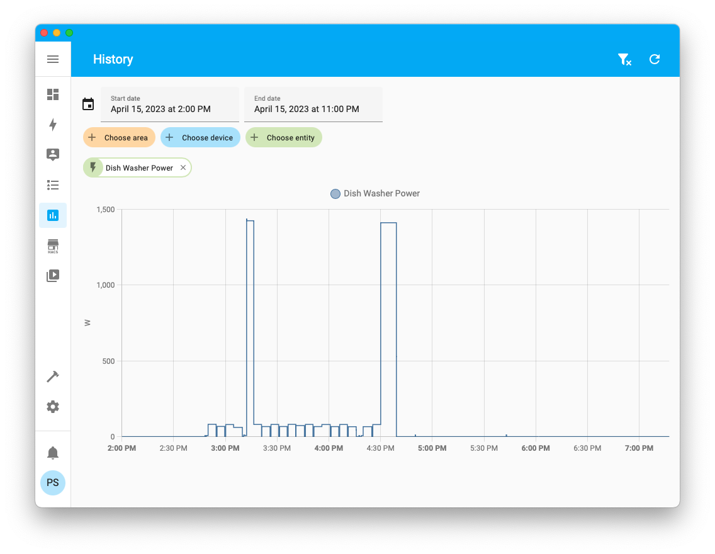Click the End date field
Image resolution: width=715 pixels, height=554 pixels.
pos(313,105)
